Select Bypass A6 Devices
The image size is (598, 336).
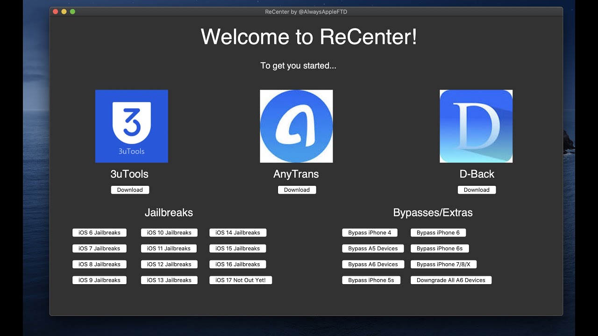[x=373, y=264]
